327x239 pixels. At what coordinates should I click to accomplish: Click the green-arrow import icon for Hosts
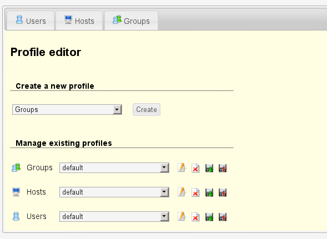209,192
